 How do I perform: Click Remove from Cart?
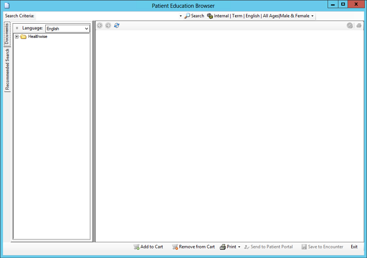click(193, 247)
